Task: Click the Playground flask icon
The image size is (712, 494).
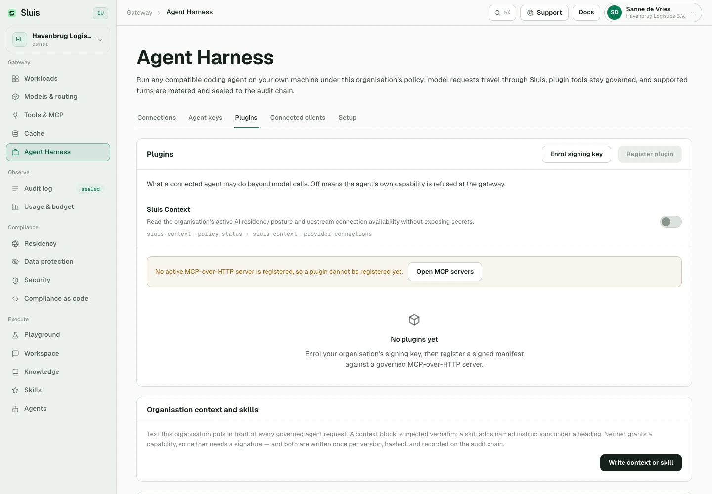Action: click(x=15, y=335)
